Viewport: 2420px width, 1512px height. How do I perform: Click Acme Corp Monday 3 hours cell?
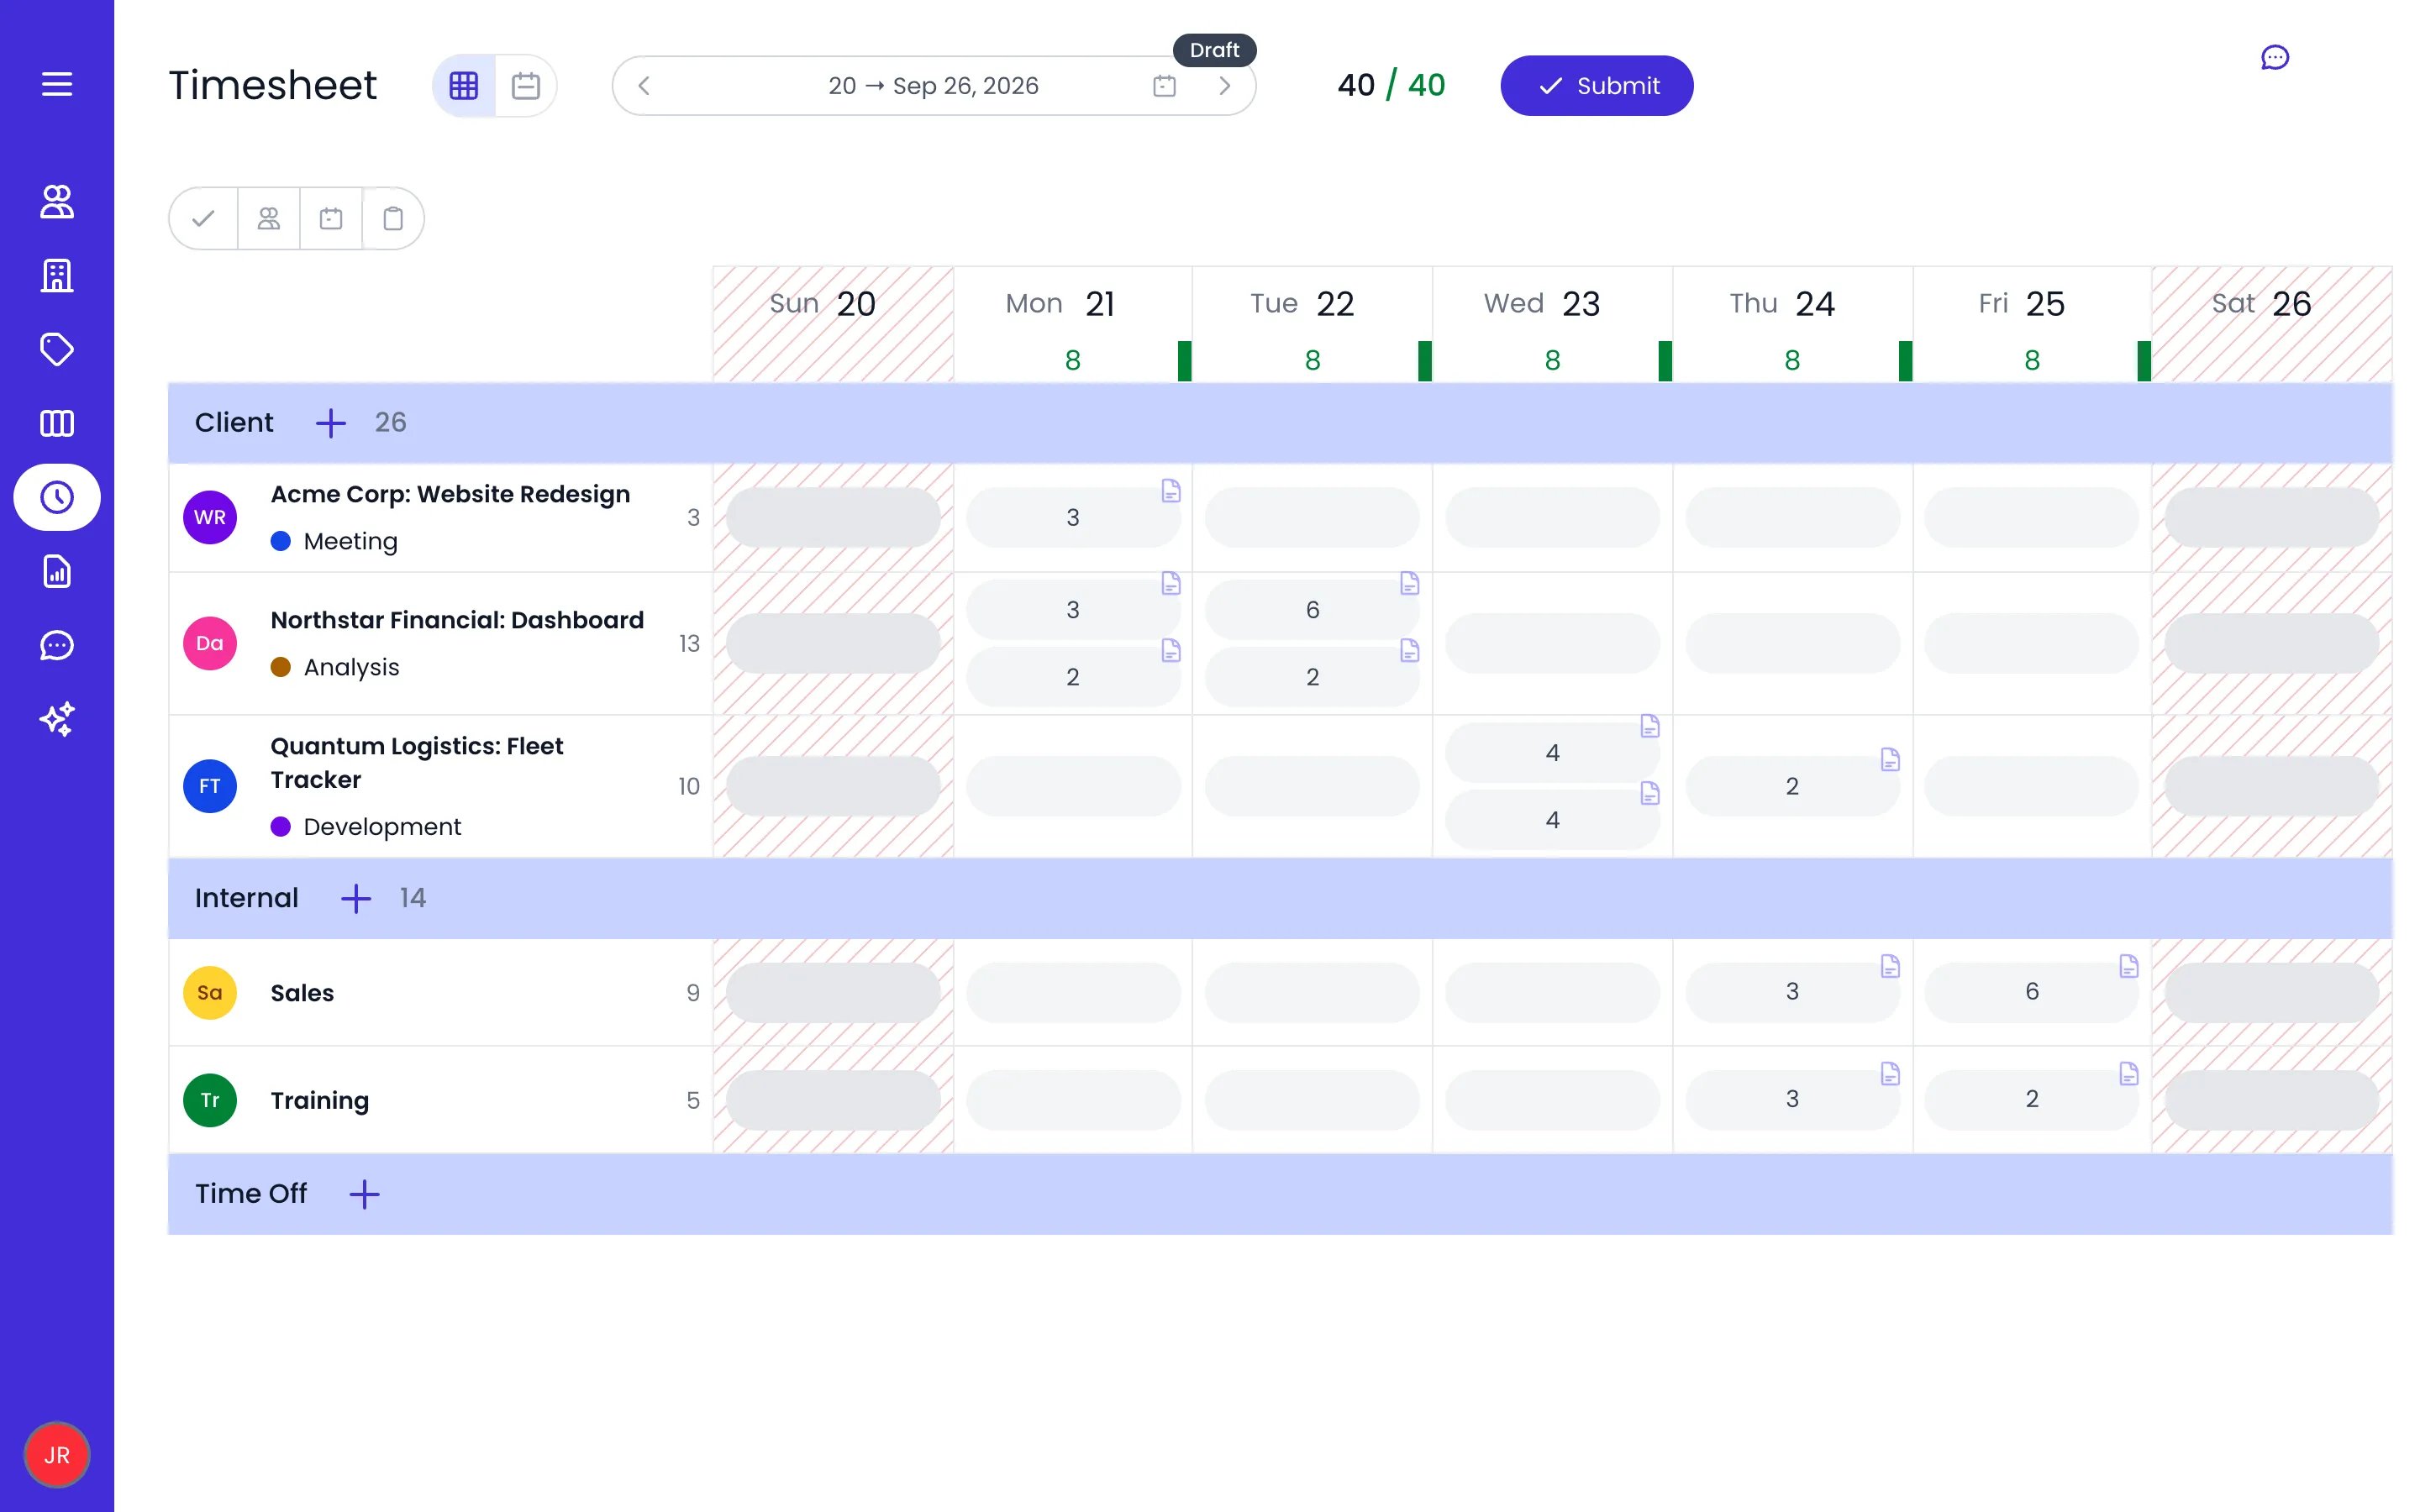tap(1073, 518)
